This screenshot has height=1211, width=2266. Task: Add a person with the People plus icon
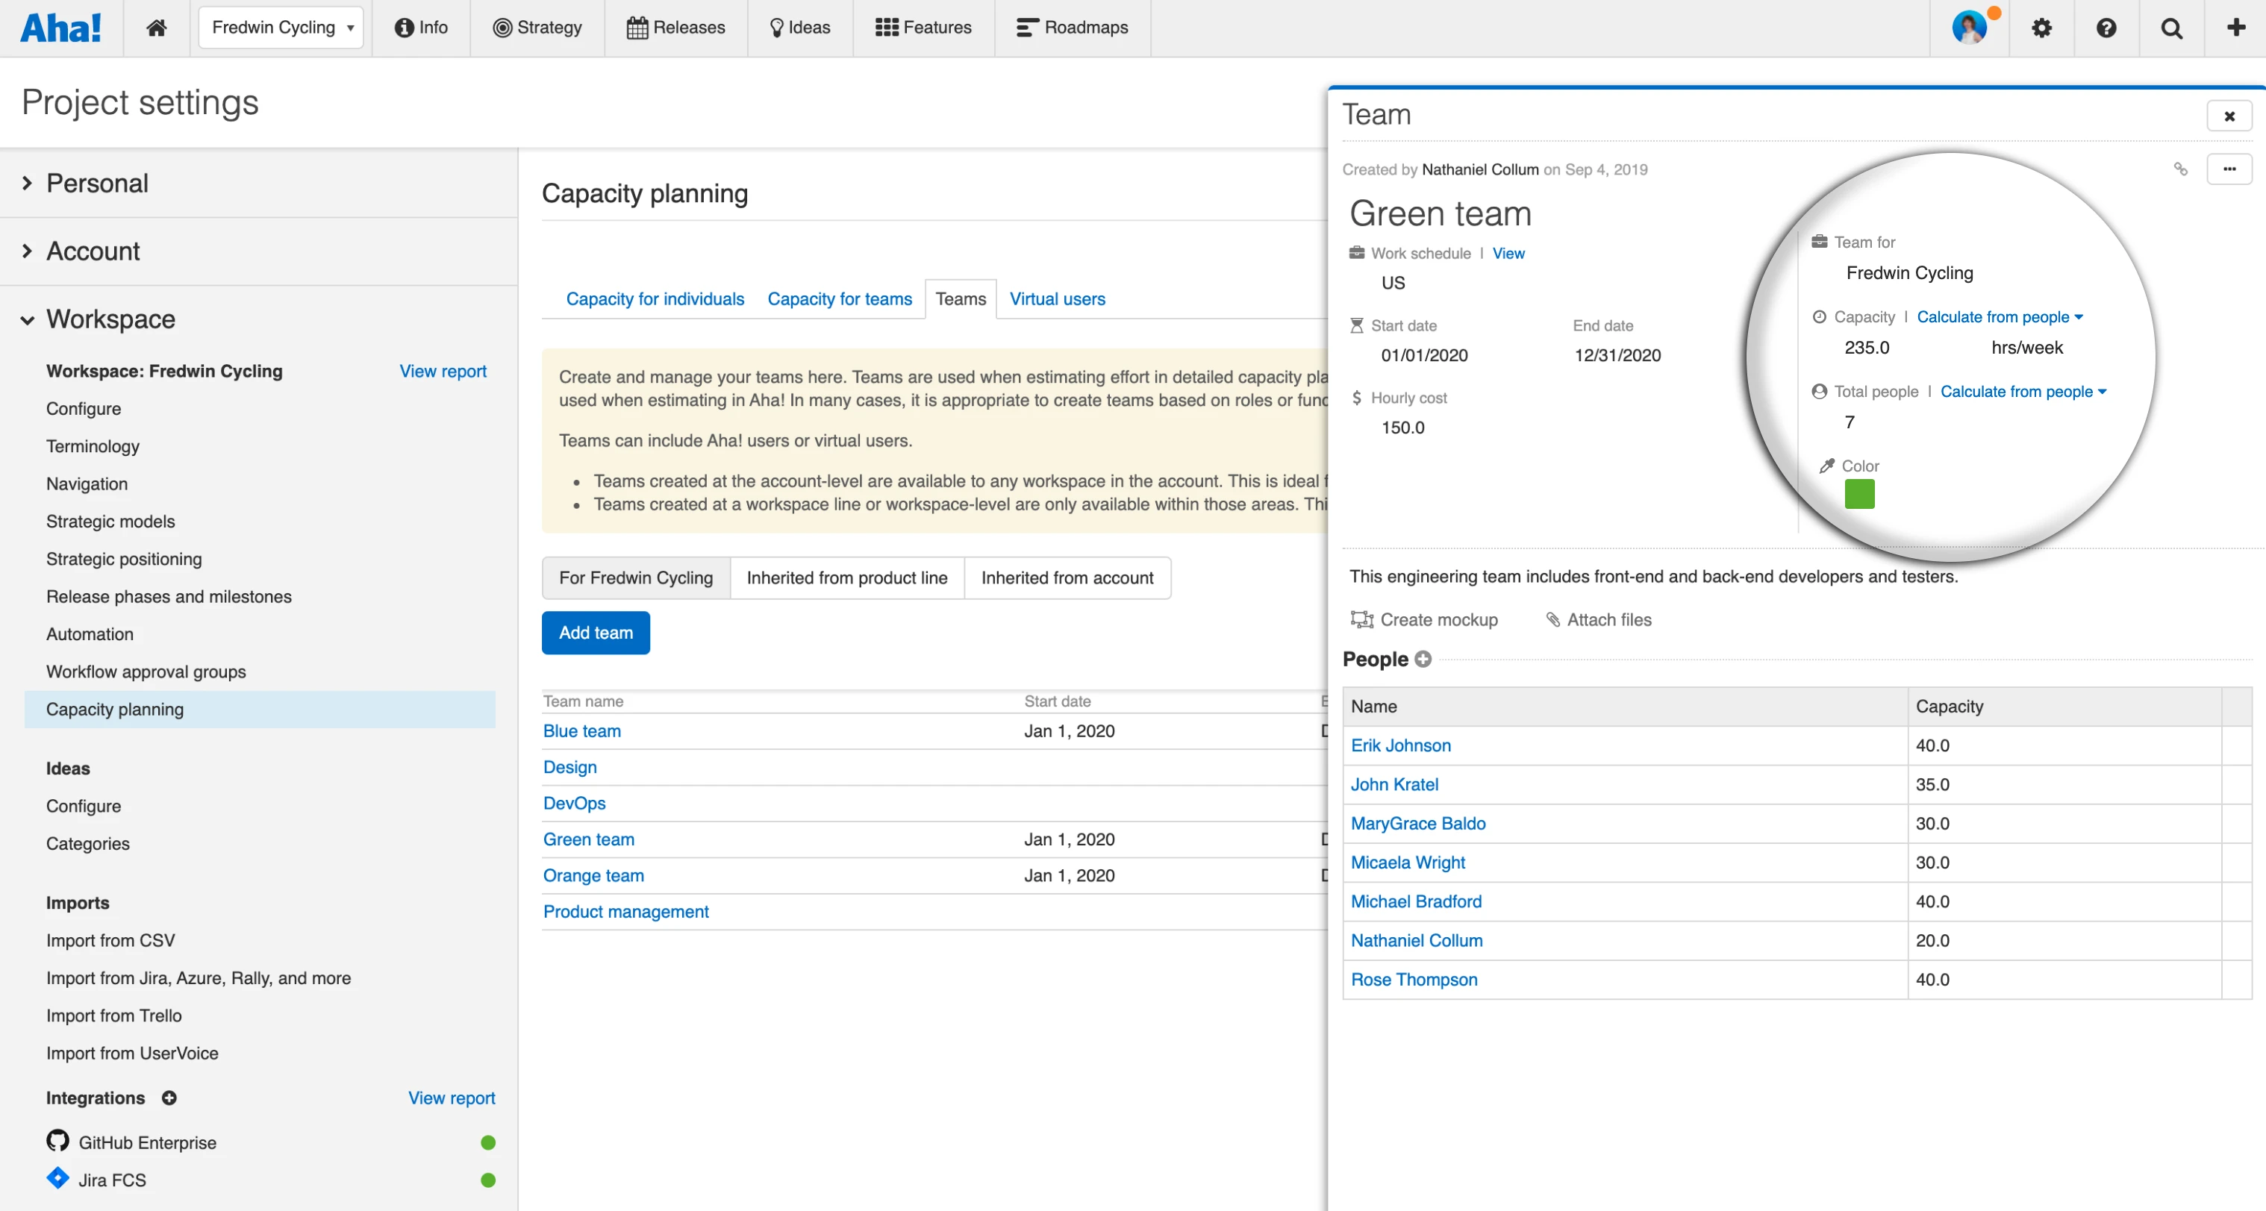click(x=1423, y=659)
